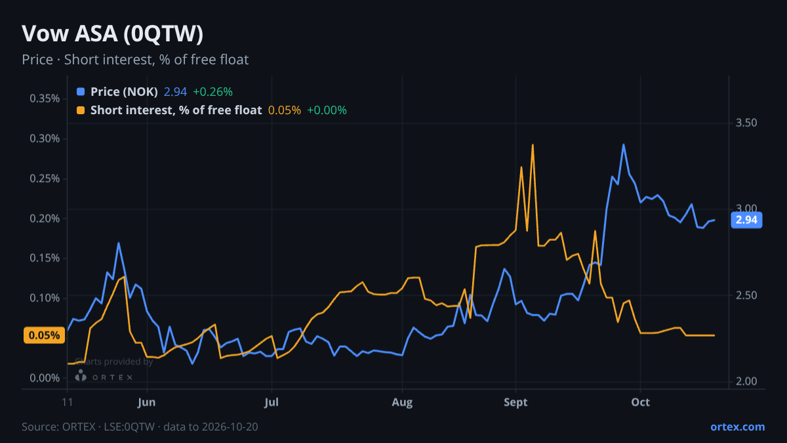Click the 3.50 right axis label
787x443 pixels.
746,123
